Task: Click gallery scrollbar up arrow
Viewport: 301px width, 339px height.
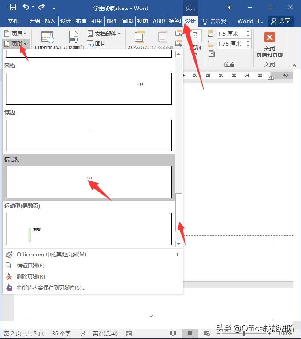Action: pos(178,54)
